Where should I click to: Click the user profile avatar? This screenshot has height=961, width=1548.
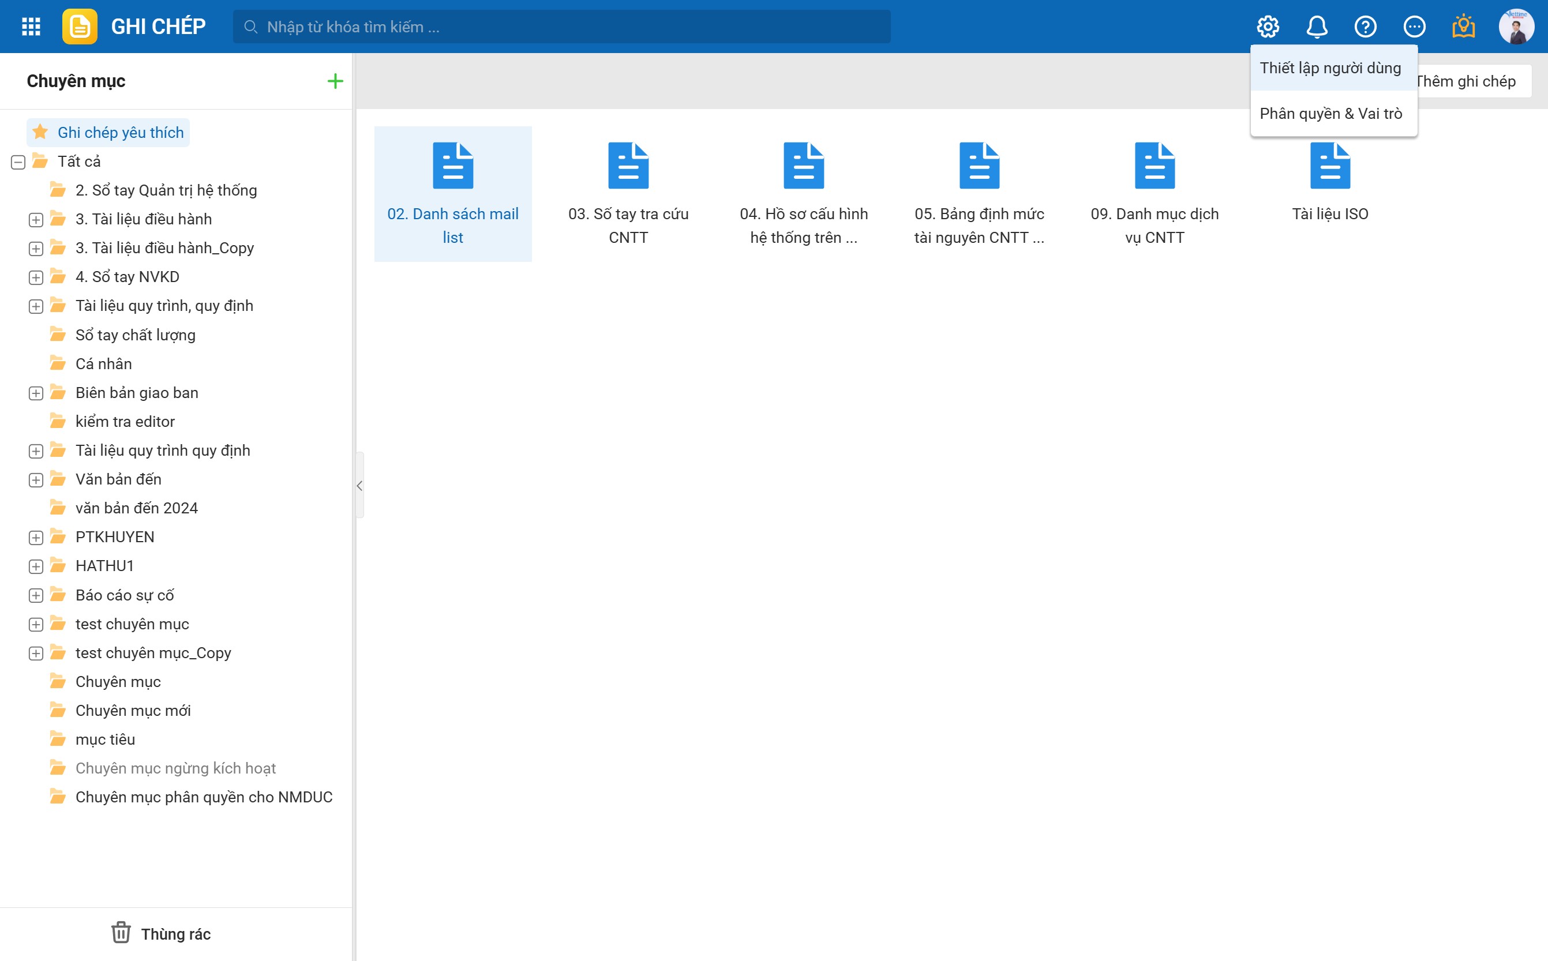(x=1516, y=27)
